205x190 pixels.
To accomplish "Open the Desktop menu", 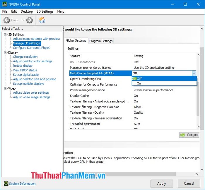I will click(x=27, y=11).
